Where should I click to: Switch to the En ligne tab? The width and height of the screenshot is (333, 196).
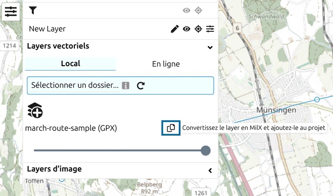(166, 64)
